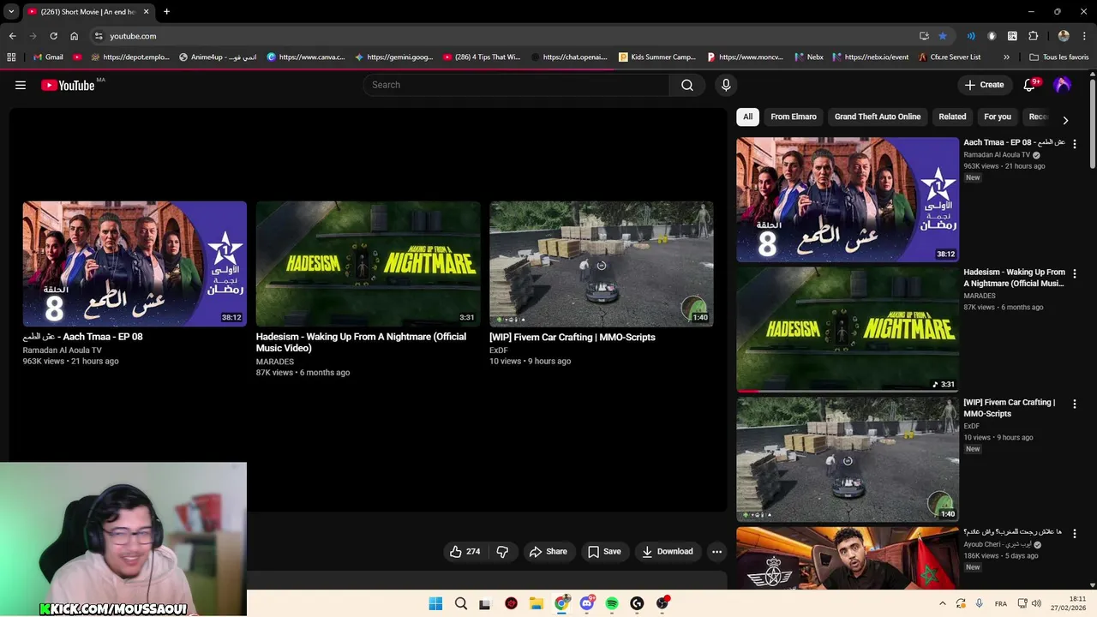Go back in browser history
This screenshot has height=617, width=1097.
(x=12, y=36)
